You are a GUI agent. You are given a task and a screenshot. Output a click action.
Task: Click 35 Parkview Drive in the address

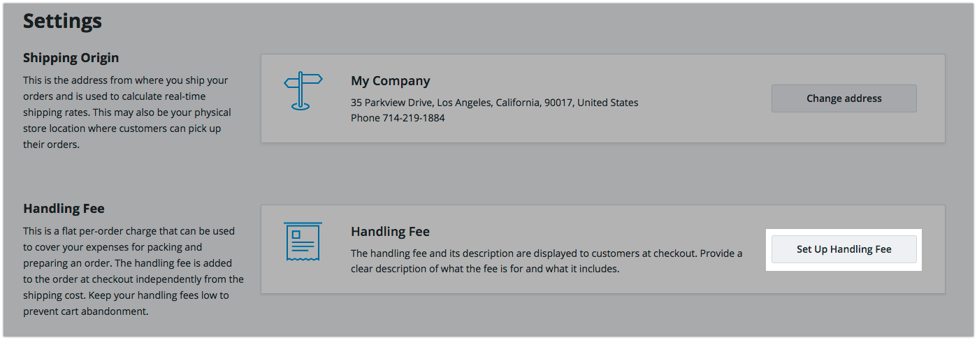point(392,103)
